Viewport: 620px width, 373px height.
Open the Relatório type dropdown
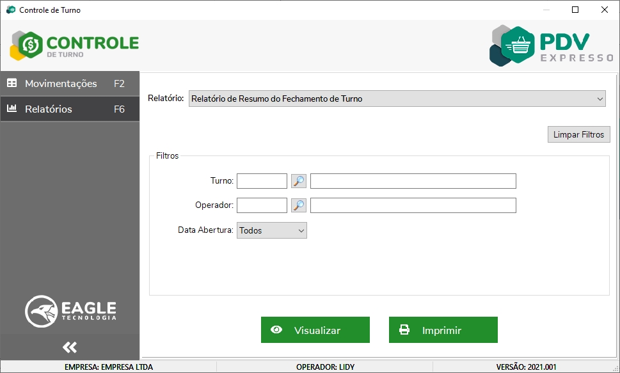click(x=397, y=99)
